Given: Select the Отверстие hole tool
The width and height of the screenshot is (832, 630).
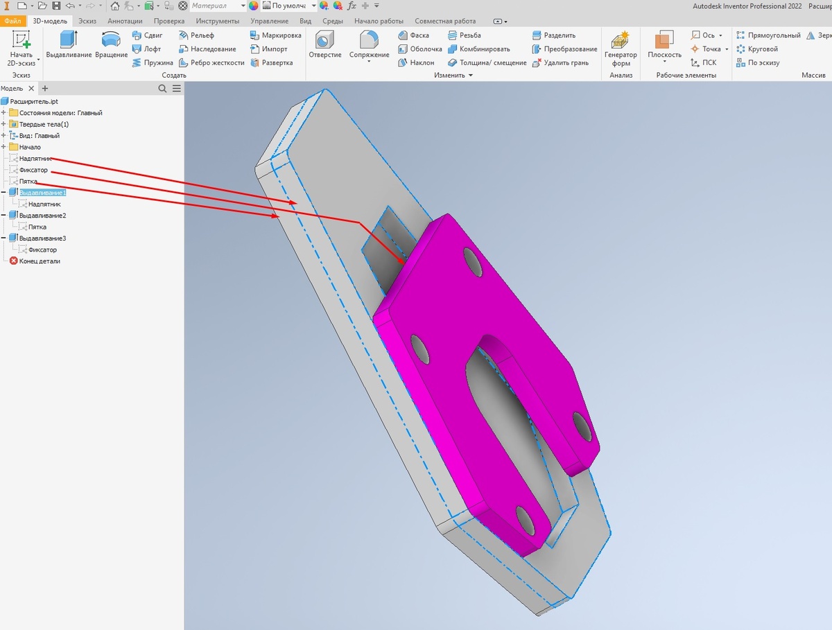Looking at the screenshot, I should pos(325,45).
